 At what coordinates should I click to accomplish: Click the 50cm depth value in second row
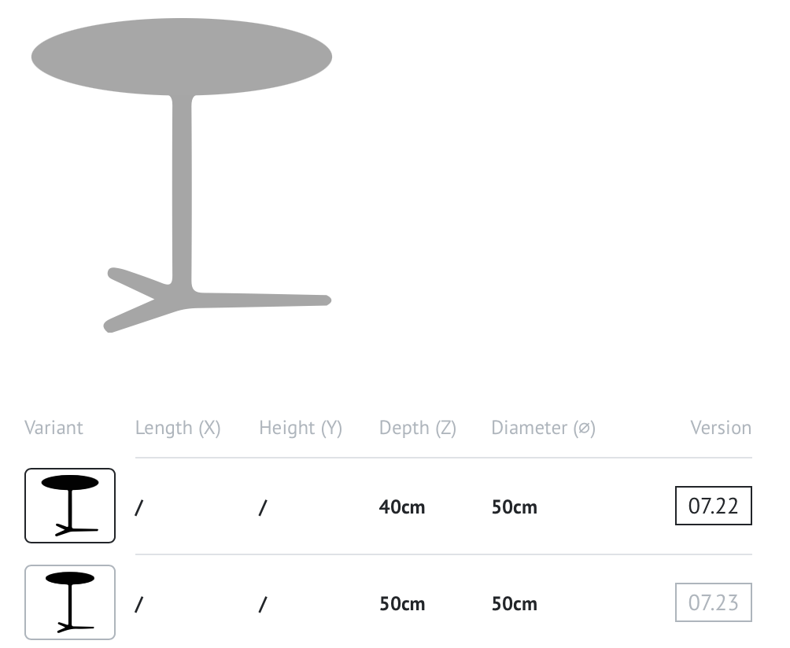click(x=402, y=603)
